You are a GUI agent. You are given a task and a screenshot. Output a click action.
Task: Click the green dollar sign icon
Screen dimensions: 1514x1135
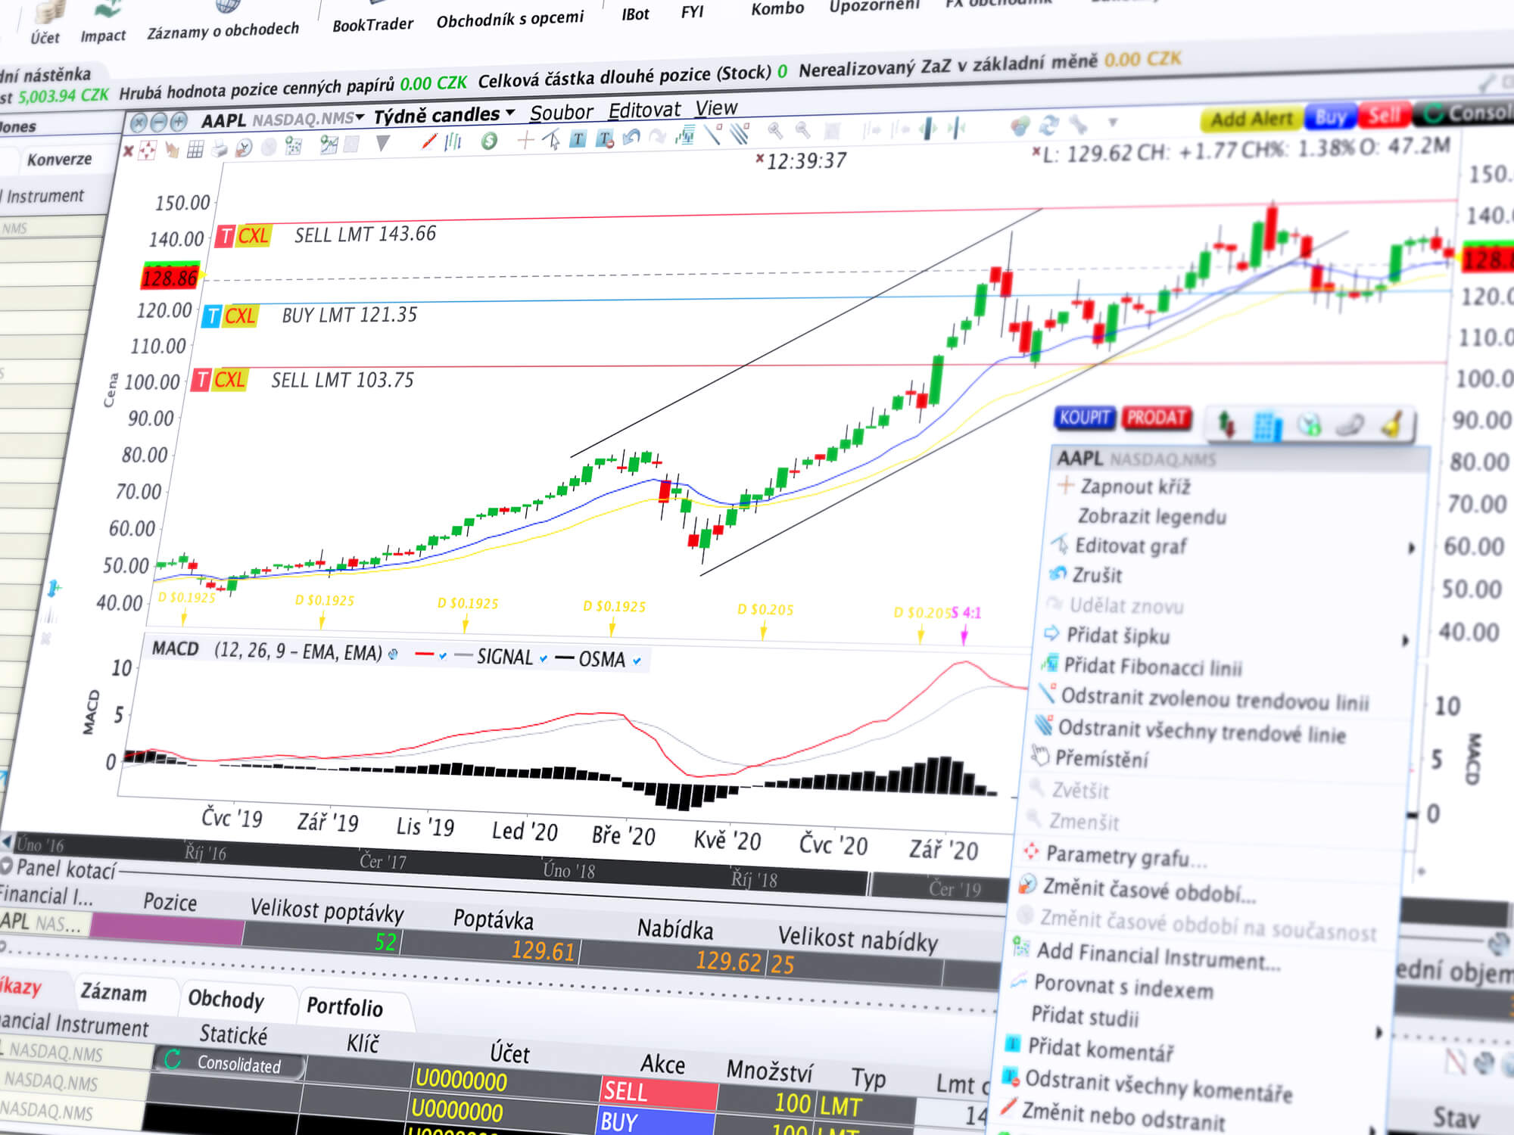(x=489, y=140)
